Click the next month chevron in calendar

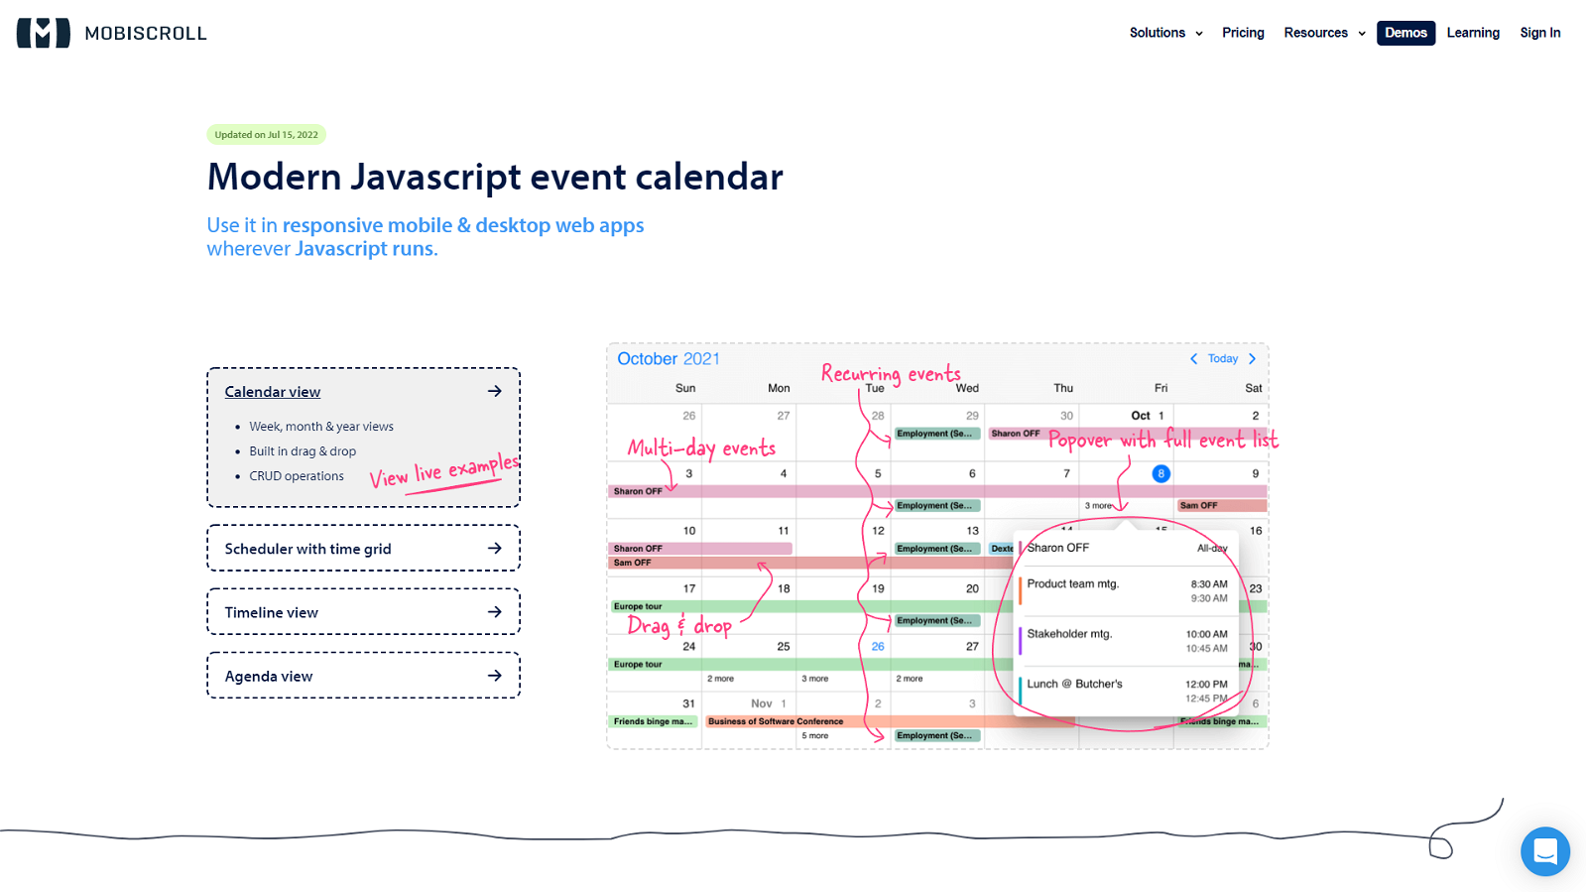pos(1253,359)
